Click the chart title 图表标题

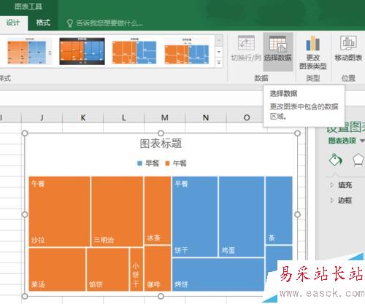coord(161,144)
